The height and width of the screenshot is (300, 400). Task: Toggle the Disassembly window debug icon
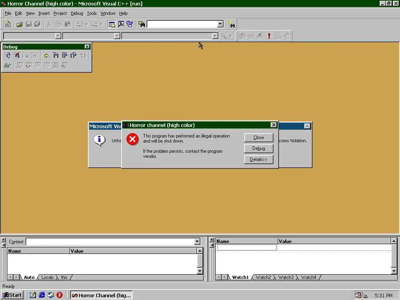coord(64,66)
